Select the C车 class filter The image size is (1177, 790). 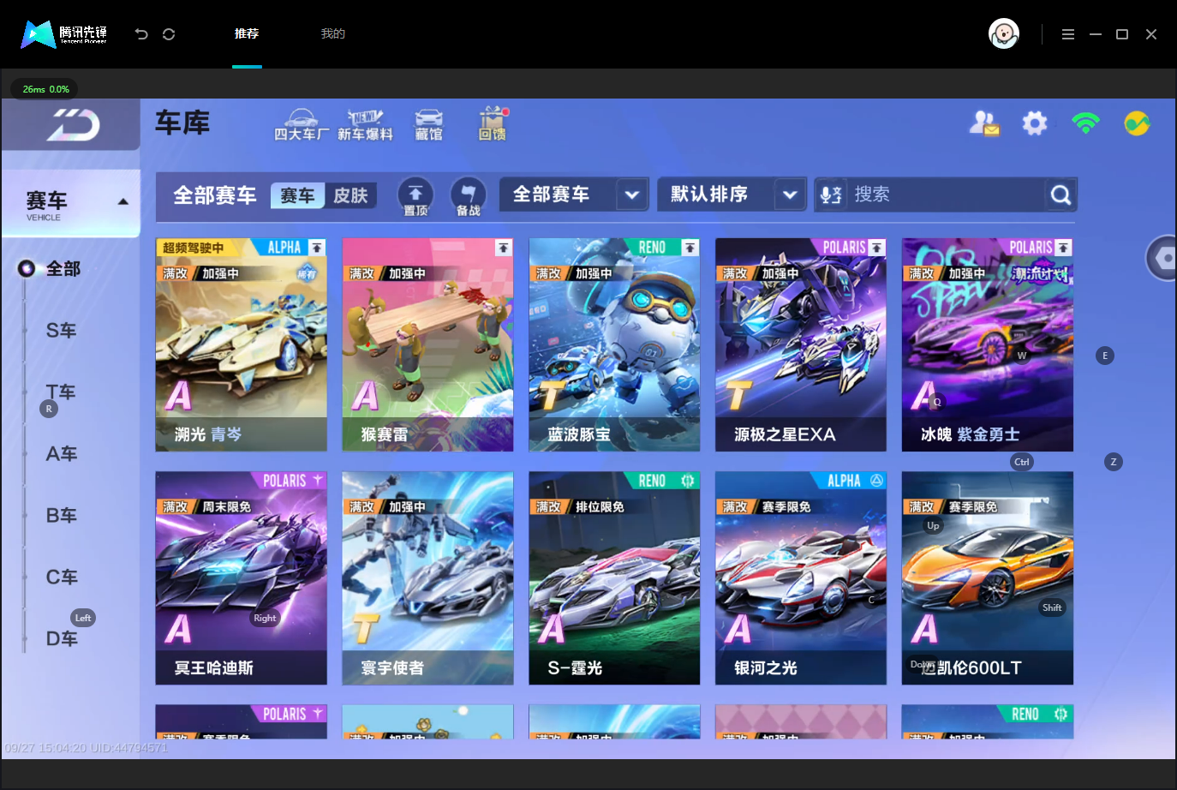point(62,578)
